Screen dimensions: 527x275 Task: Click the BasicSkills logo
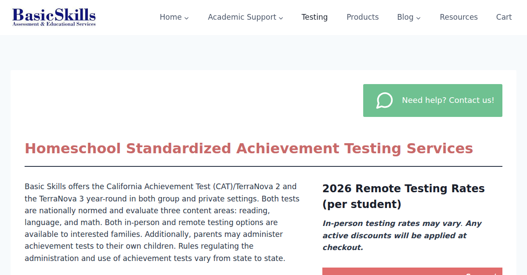[x=54, y=15]
